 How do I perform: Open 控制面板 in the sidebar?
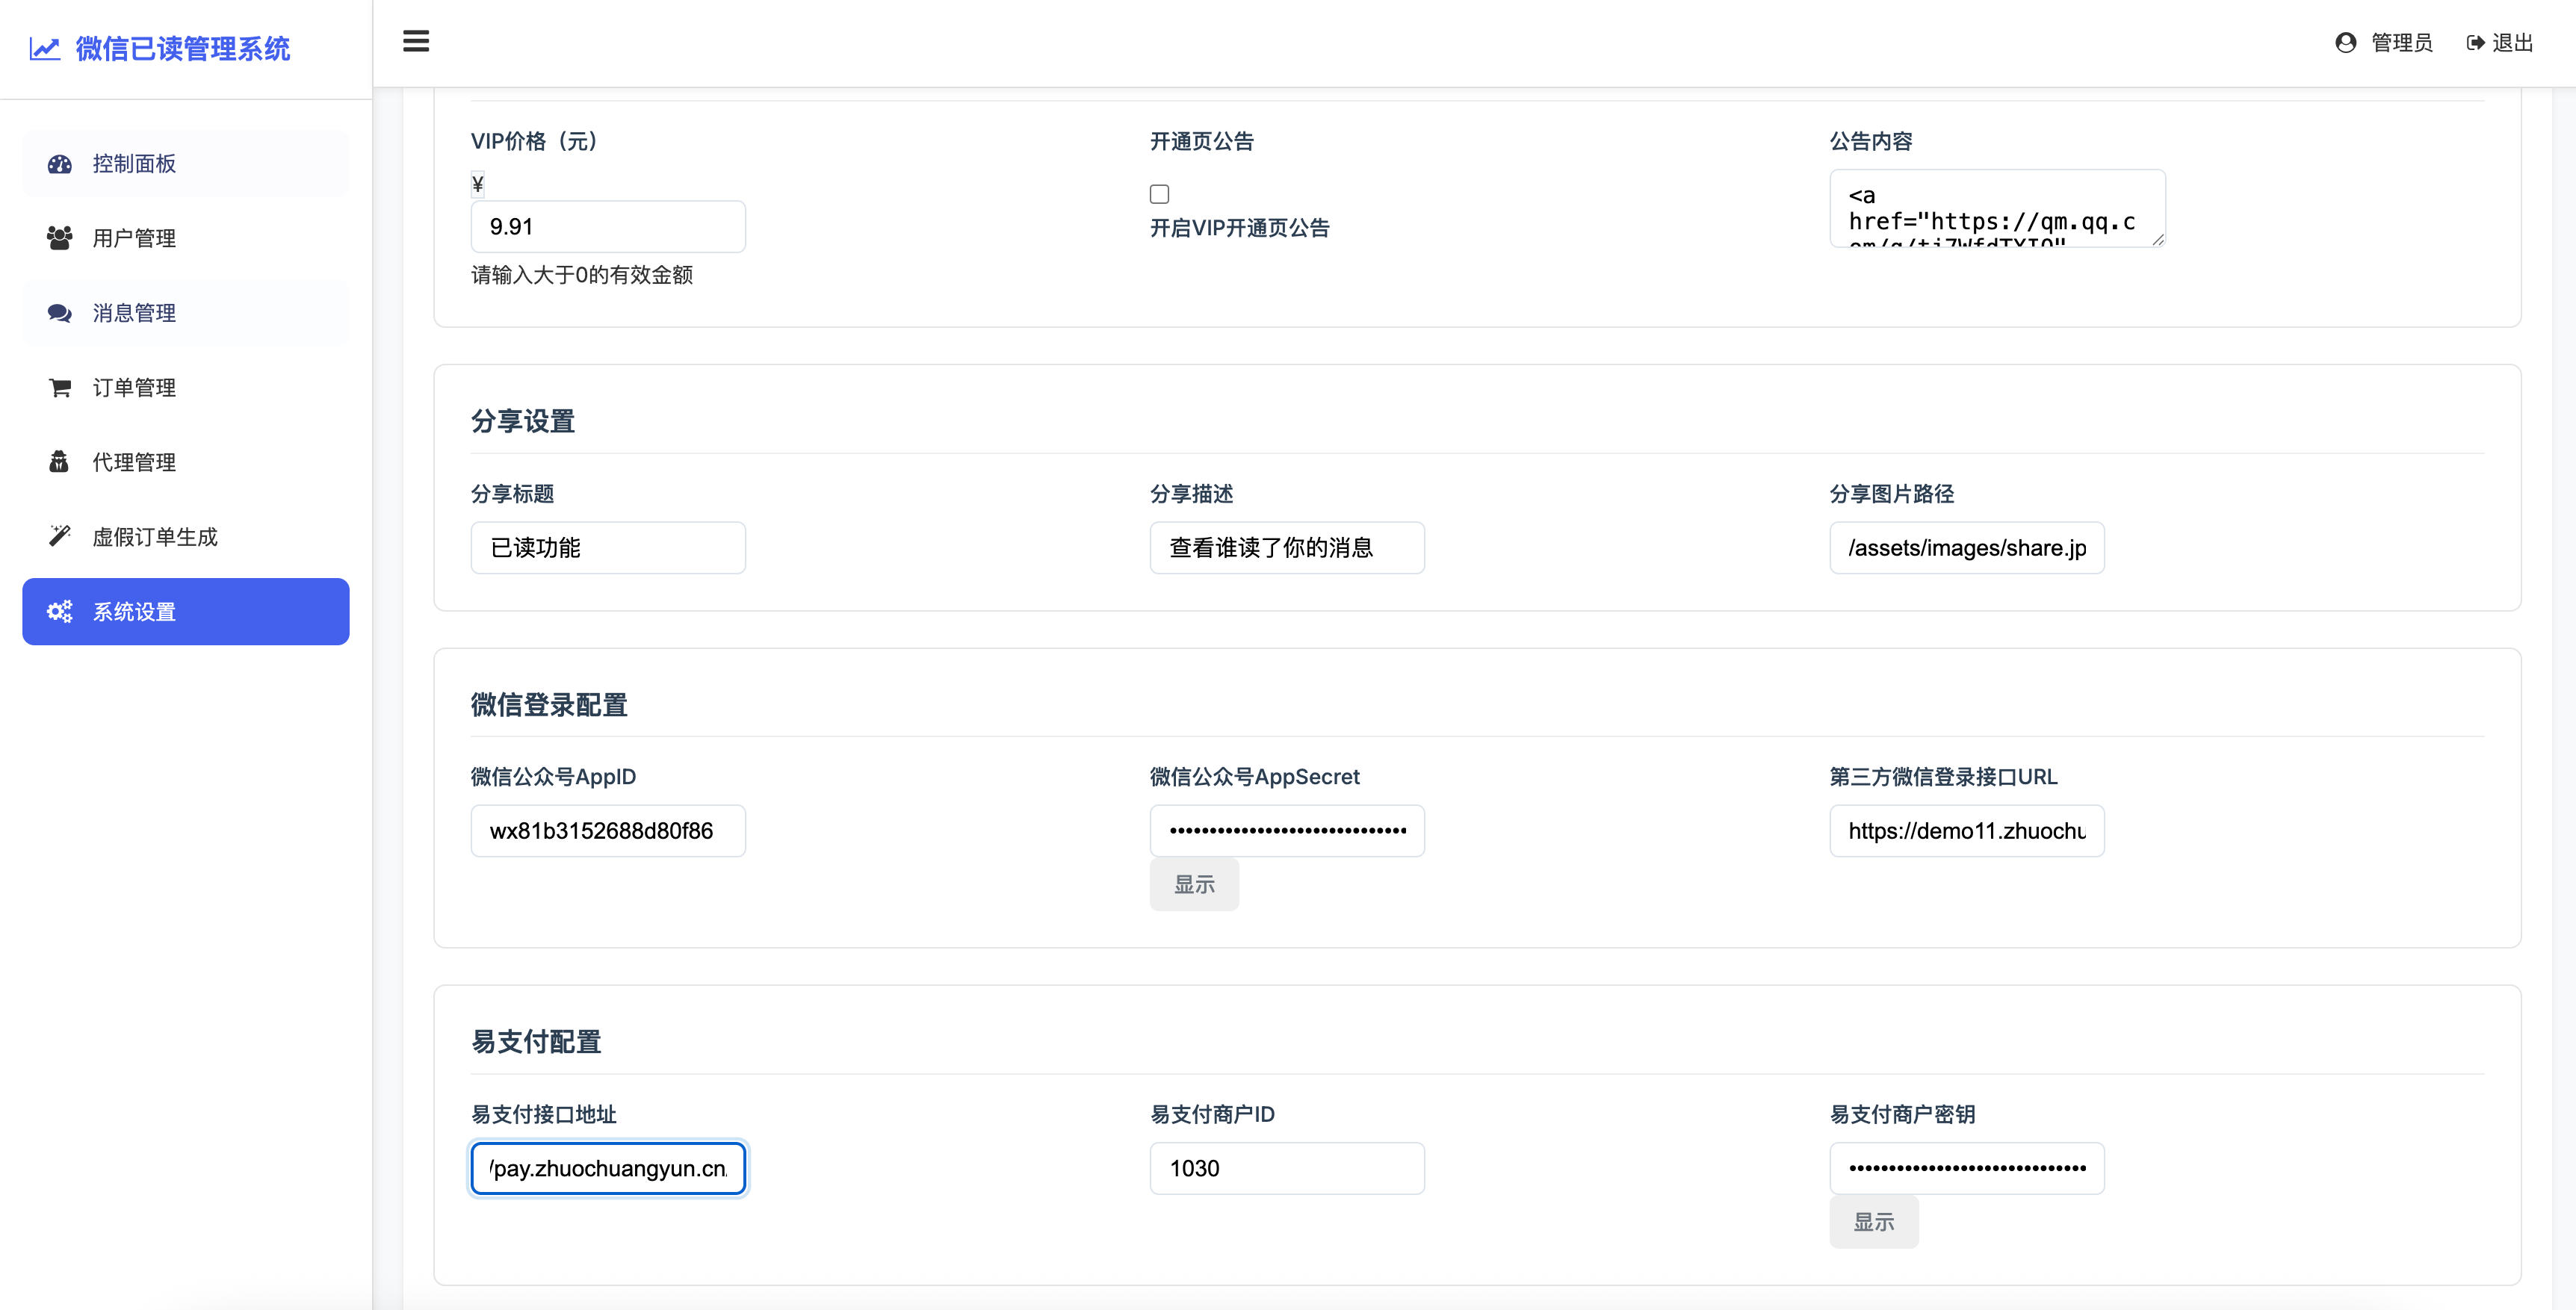tap(186, 164)
